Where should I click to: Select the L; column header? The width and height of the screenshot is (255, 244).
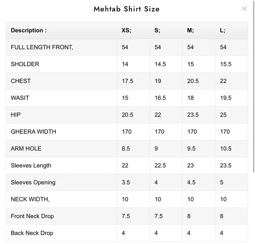(222, 30)
